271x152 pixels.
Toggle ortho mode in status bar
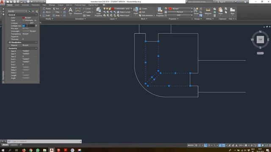click(x=206, y=145)
